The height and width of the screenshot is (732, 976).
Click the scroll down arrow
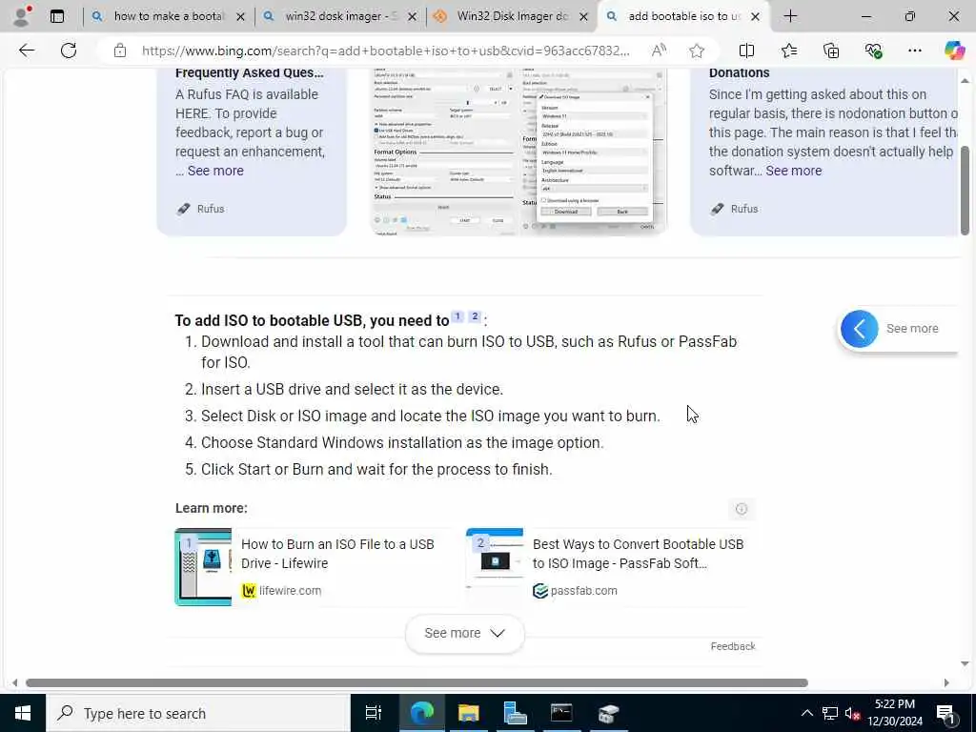tap(965, 663)
